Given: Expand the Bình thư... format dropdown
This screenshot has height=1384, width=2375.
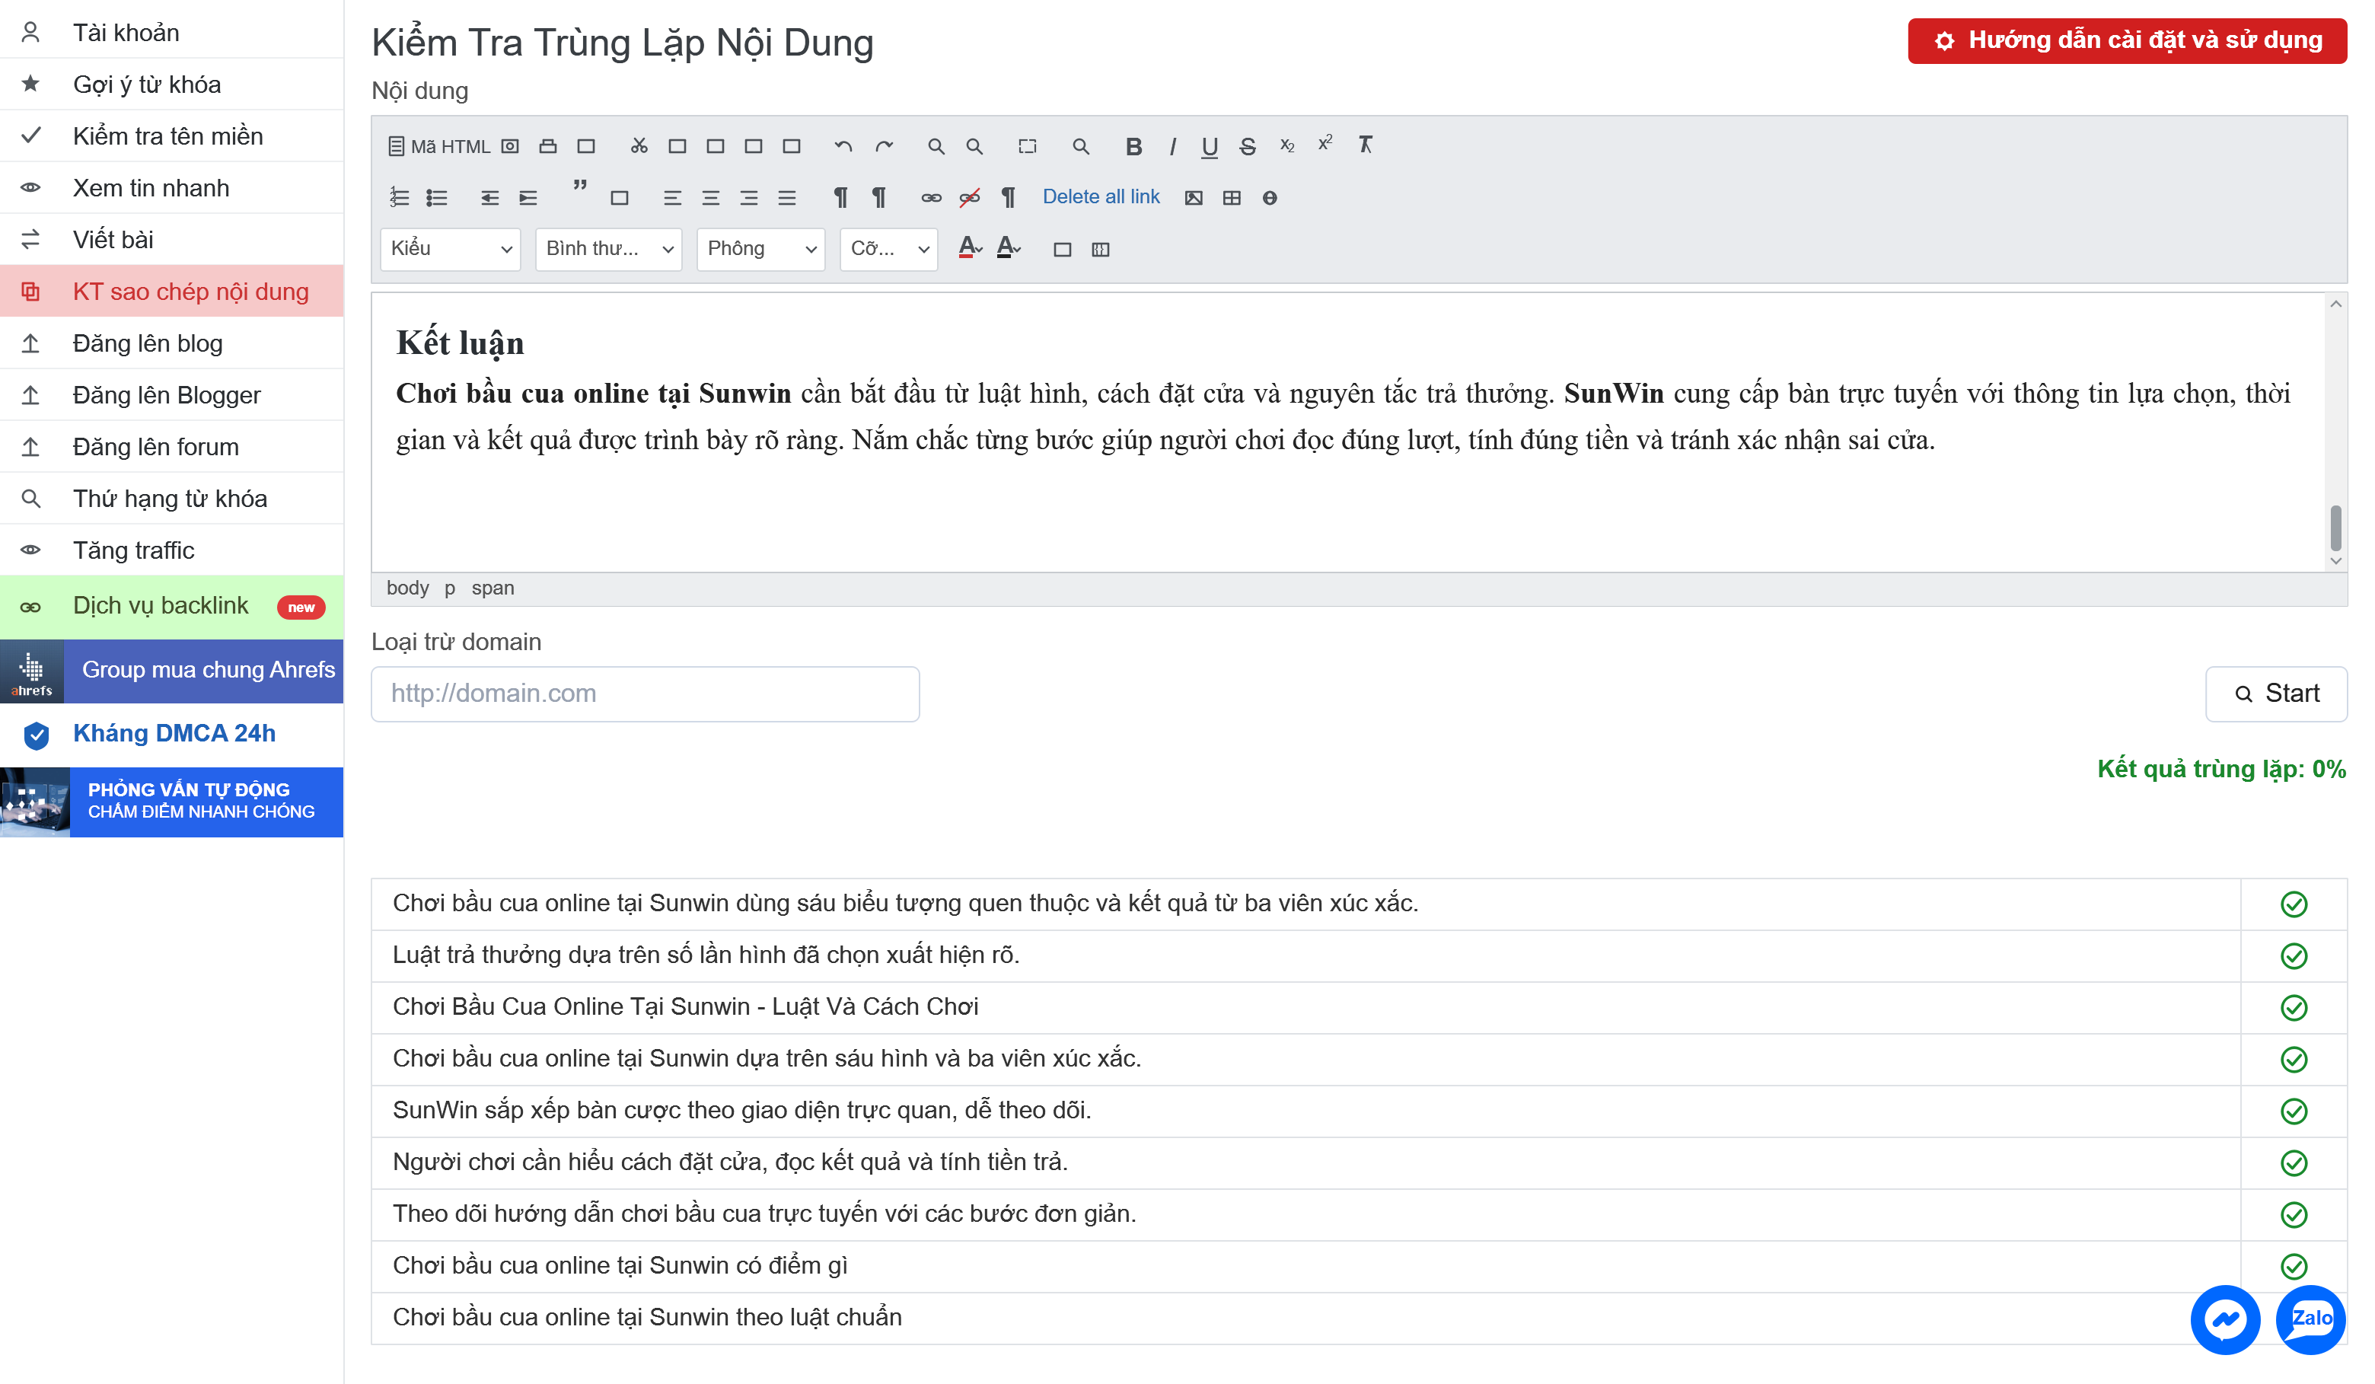Looking at the screenshot, I should (x=609, y=249).
